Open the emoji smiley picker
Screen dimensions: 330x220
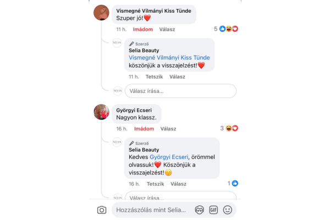[228, 210]
